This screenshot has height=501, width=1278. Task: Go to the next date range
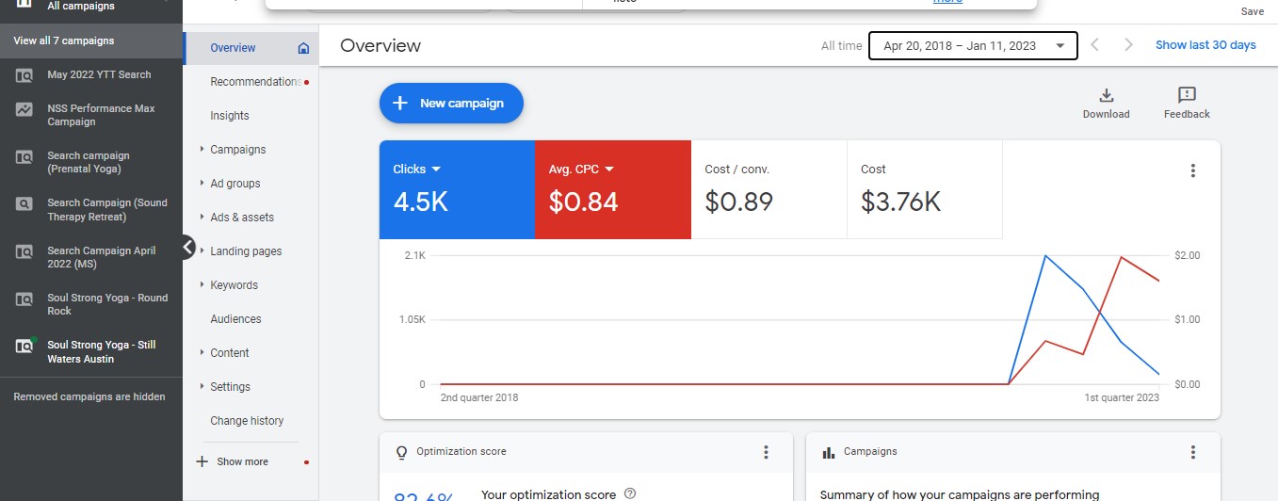[x=1129, y=45]
